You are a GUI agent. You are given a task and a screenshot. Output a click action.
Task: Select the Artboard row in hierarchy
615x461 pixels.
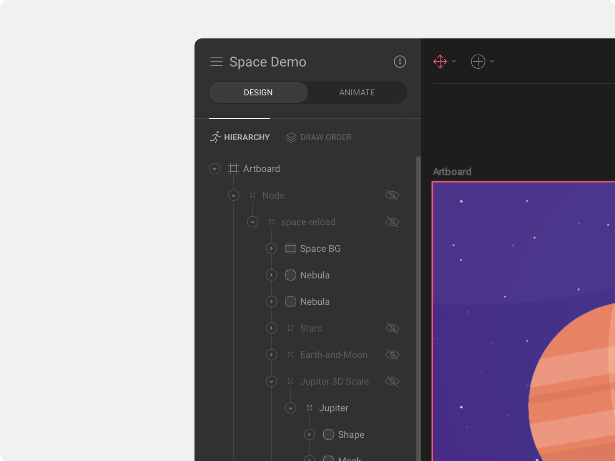[262, 169]
